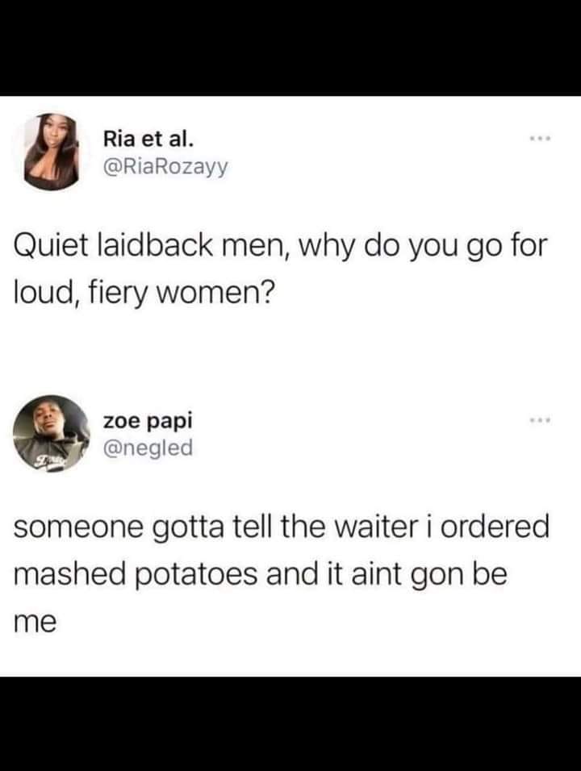The width and height of the screenshot is (581, 771).
Task: View zoe papi's profile picture
Action: click(52, 433)
